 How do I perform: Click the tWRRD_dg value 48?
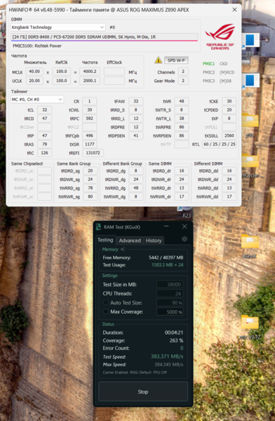pyautogui.click(x=136, y=188)
